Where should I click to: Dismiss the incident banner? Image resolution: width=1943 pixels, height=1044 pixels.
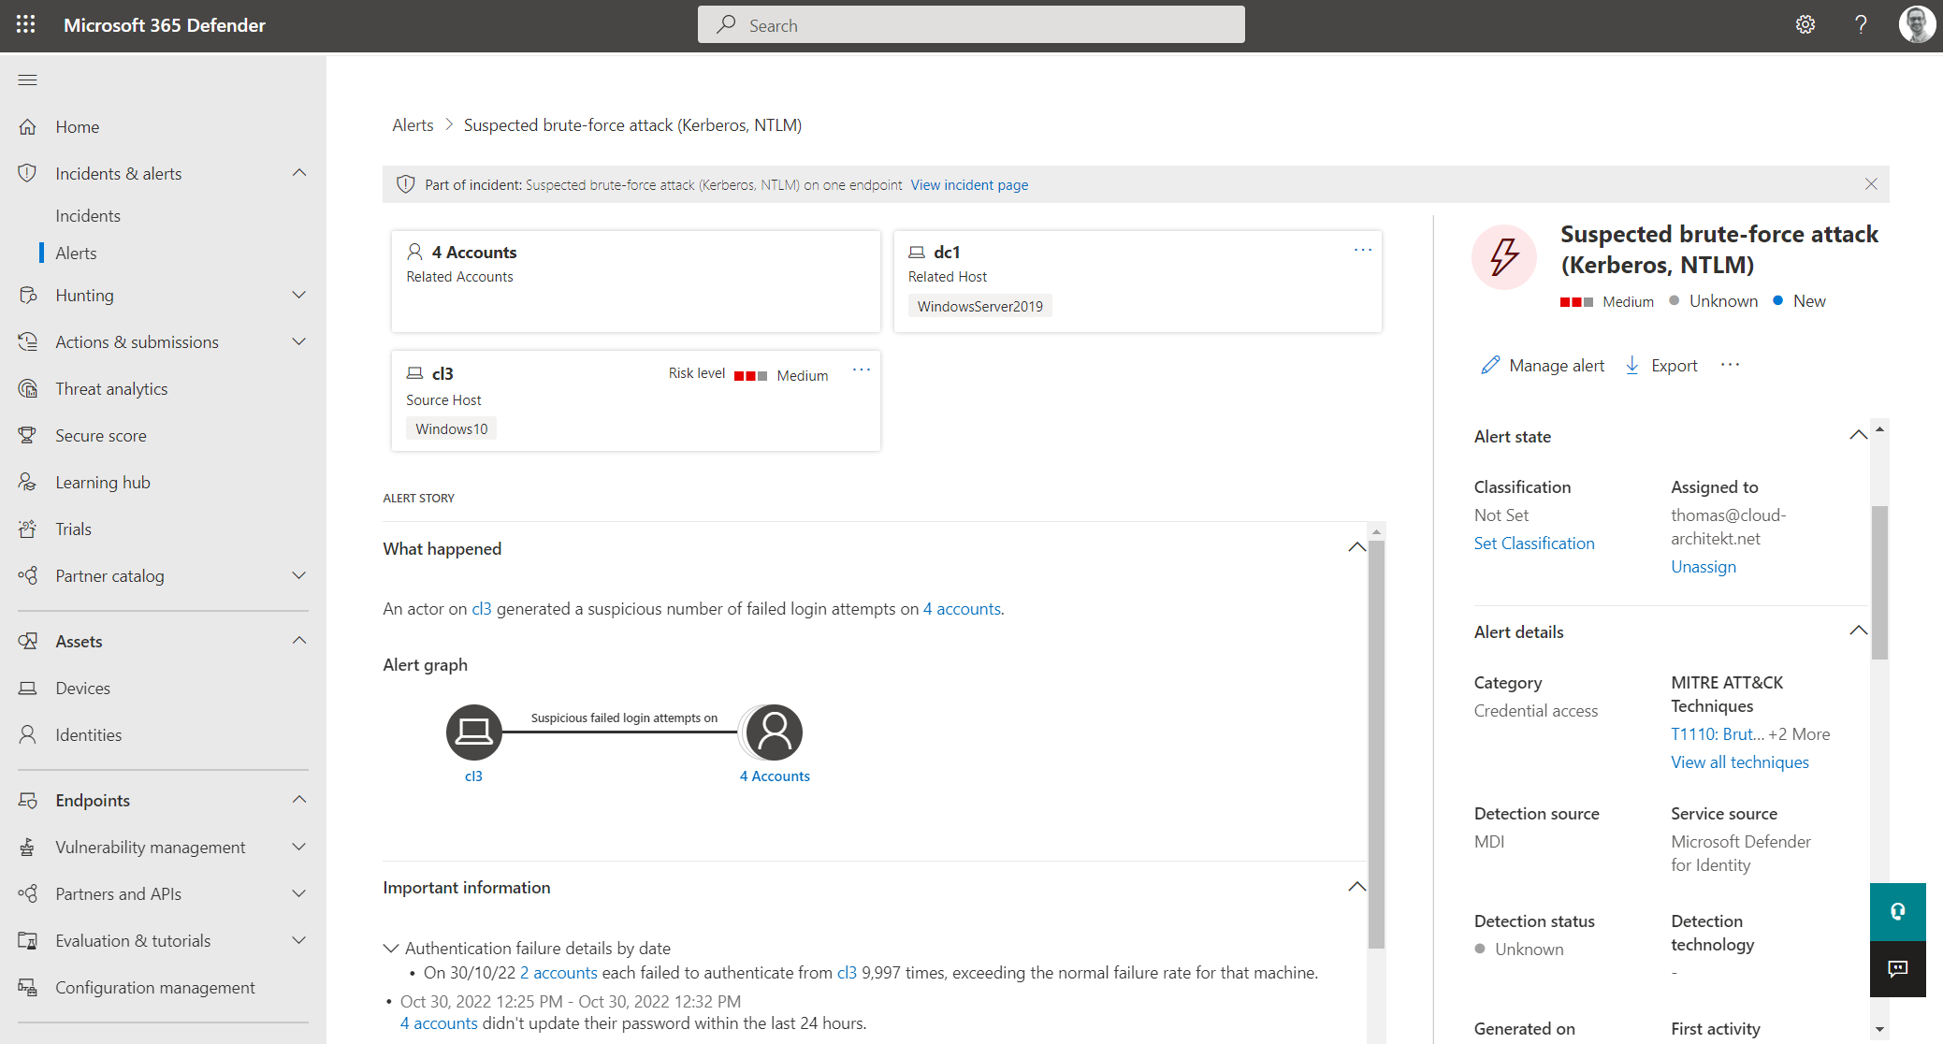tap(1871, 184)
